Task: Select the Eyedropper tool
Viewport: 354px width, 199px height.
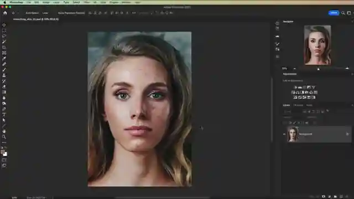Action: (x=4, y=59)
